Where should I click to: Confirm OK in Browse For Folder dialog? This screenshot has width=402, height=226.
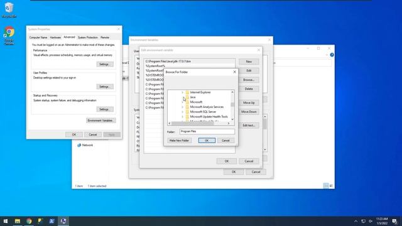(207, 141)
